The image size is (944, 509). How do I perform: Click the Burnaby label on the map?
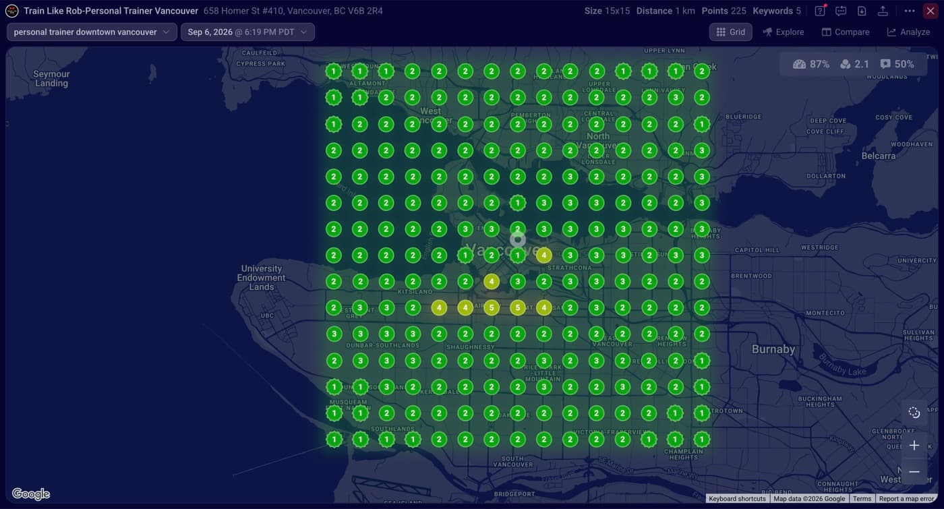coord(773,349)
